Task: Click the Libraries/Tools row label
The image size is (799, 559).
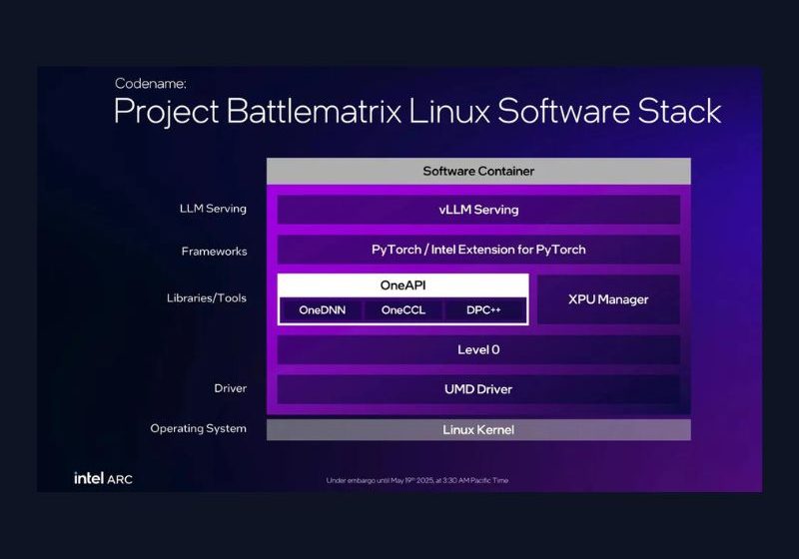Action: click(x=207, y=297)
